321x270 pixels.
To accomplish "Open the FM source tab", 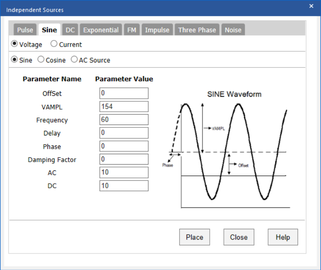I will 132,30.
